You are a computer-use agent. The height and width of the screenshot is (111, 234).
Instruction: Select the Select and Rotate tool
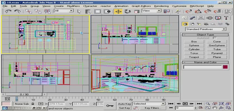click(x=128, y=11)
